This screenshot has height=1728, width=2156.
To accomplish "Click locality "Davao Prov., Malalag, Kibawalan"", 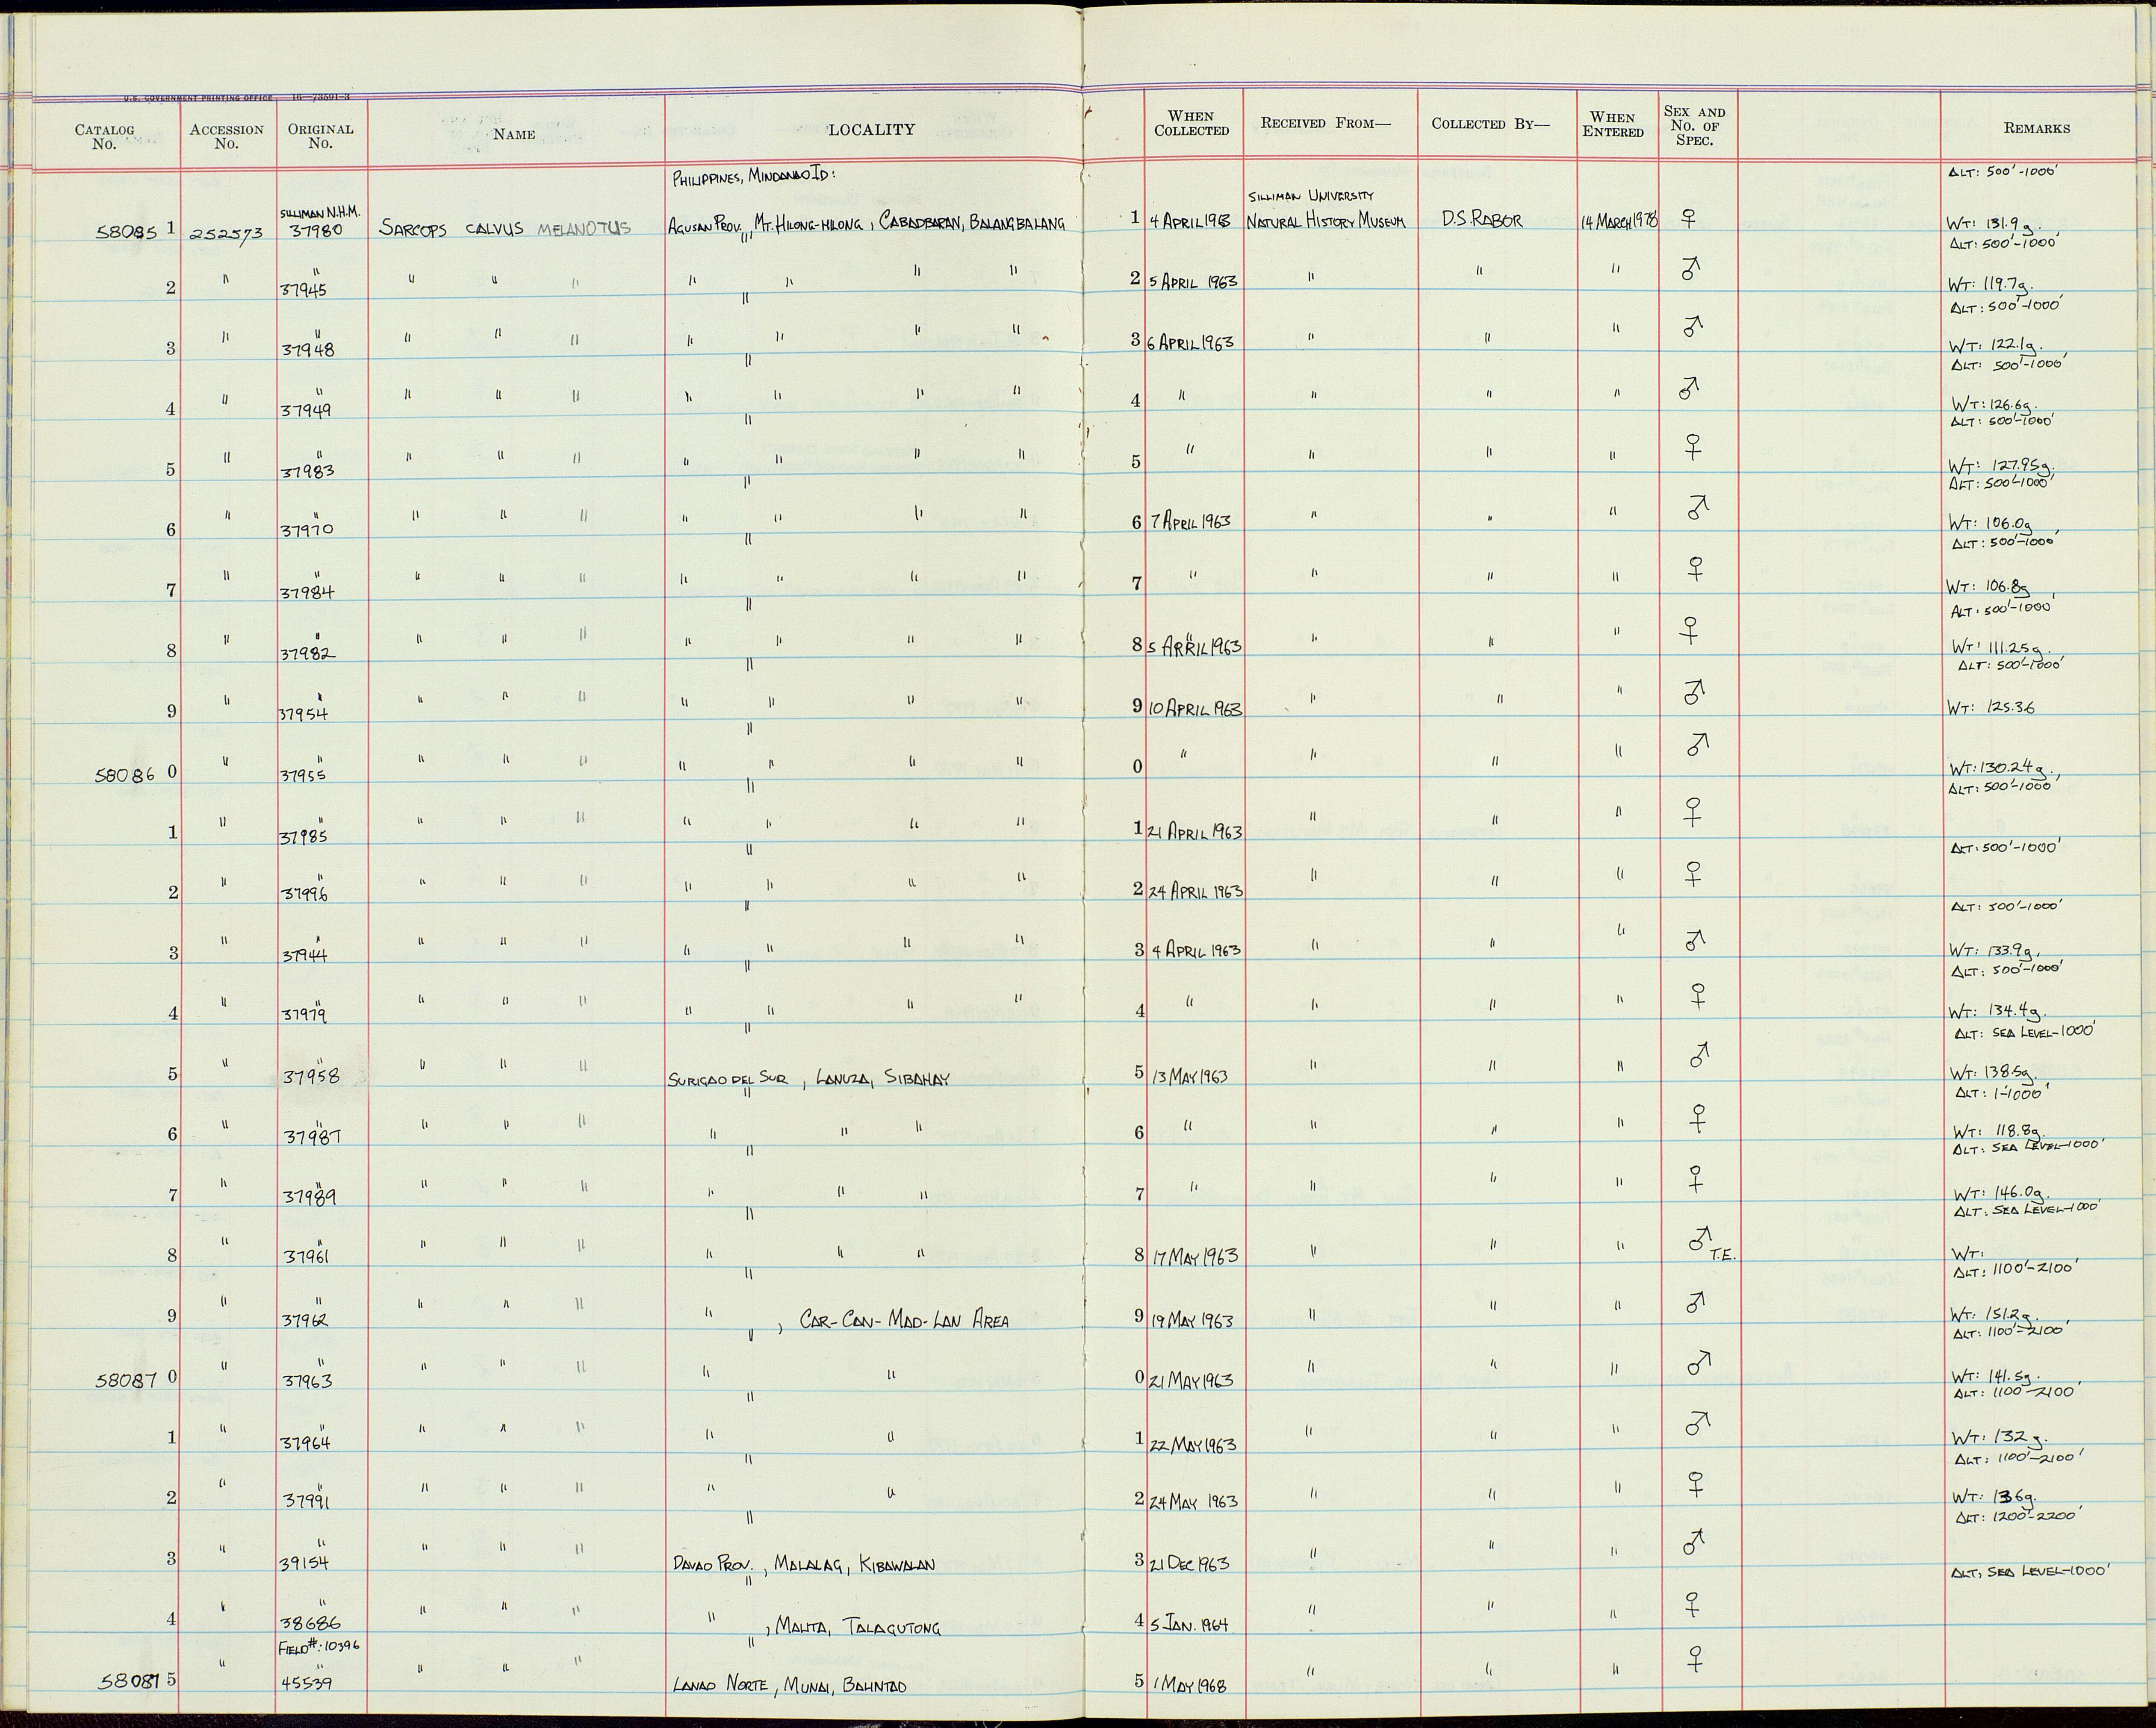I will click(x=805, y=1564).
